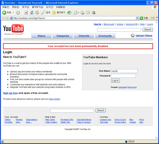This screenshot has width=159, height=144.
Task: Open the 파일(F) menu
Action: coord(6,7)
